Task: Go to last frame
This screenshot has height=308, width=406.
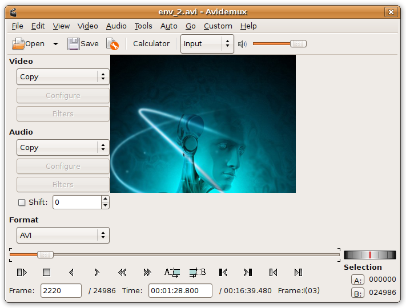Action: click(298, 272)
